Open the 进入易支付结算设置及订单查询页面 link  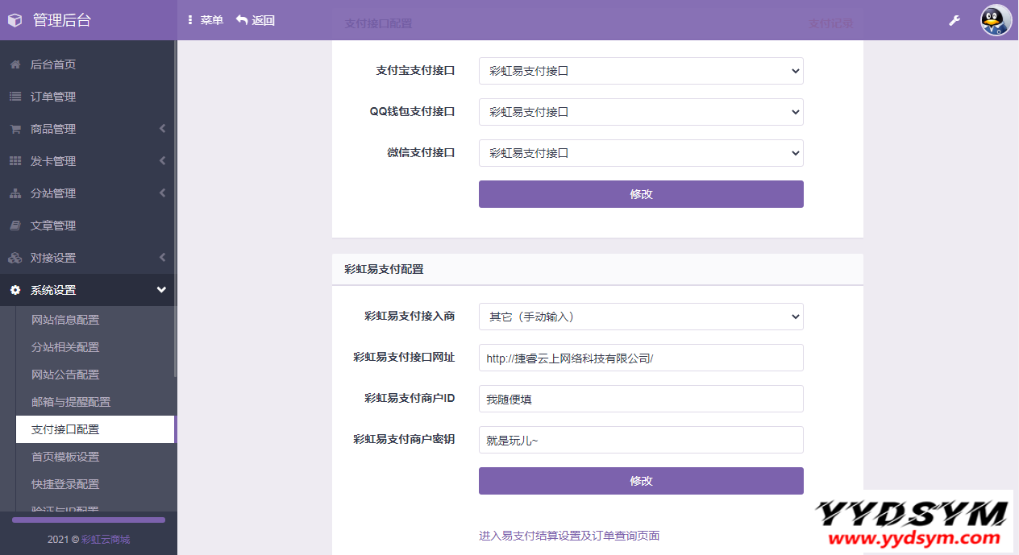(569, 536)
